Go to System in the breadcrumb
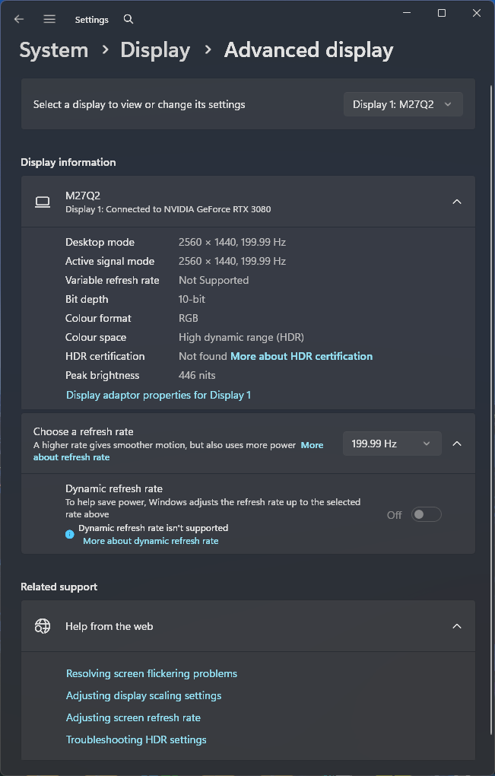The image size is (495, 776). point(54,50)
